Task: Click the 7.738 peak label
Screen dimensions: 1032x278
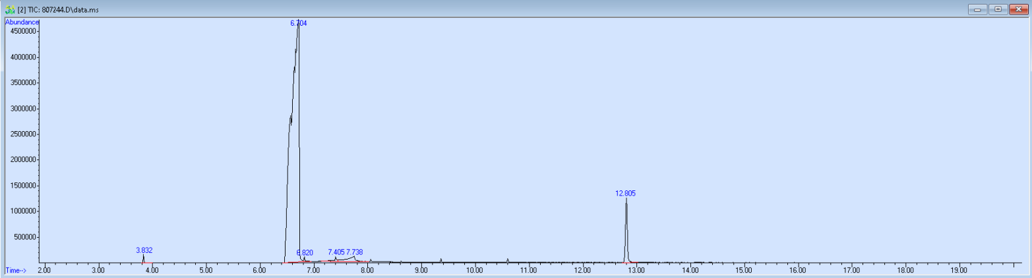Action: click(x=355, y=252)
